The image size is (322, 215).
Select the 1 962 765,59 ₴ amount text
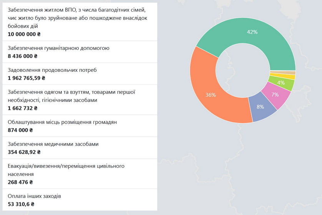pyautogui.click(x=27, y=78)
